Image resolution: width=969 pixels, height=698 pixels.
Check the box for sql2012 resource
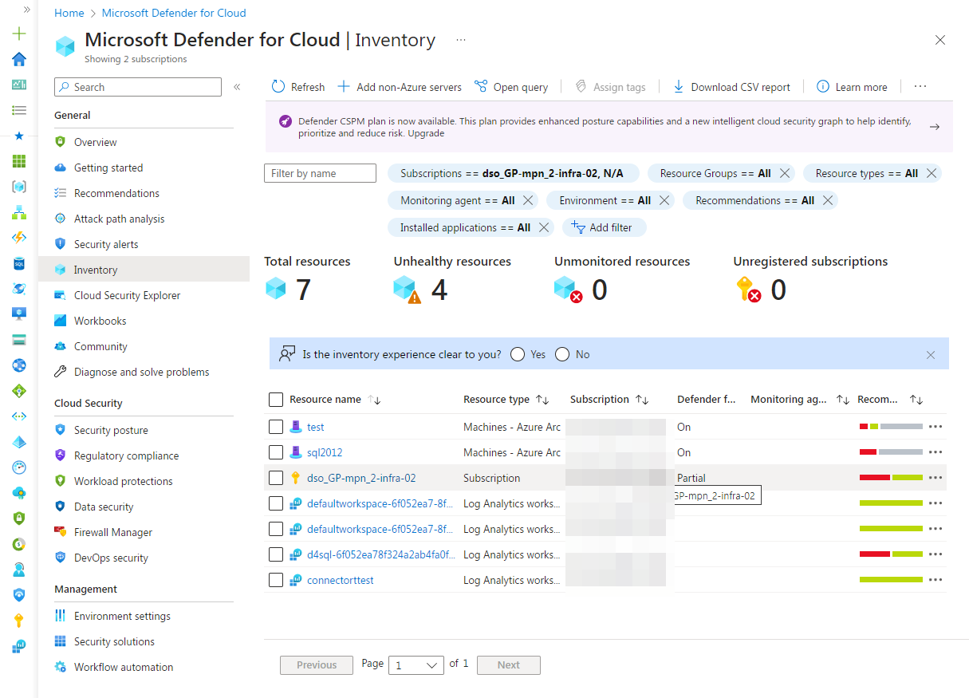tap(276, 452)
